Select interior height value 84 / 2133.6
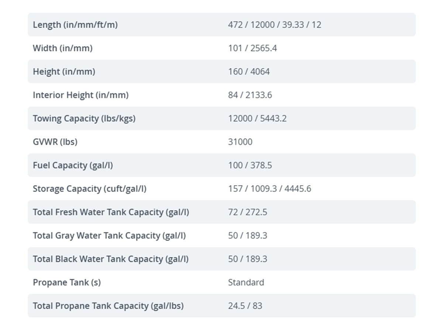Viewport: 443px width, 332px height. tap(250, 95)
